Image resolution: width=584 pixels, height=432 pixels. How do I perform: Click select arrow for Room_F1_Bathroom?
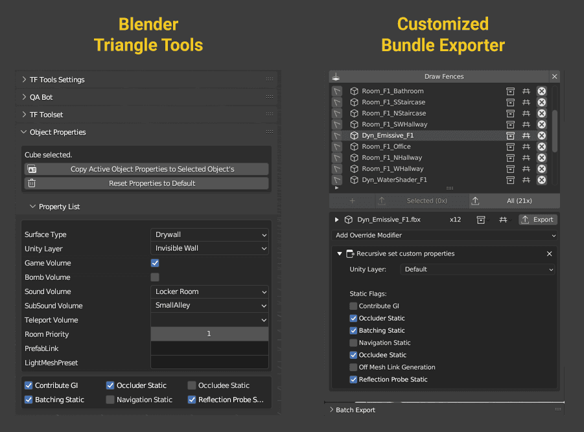pyautogui.click(x=337, y=91)
